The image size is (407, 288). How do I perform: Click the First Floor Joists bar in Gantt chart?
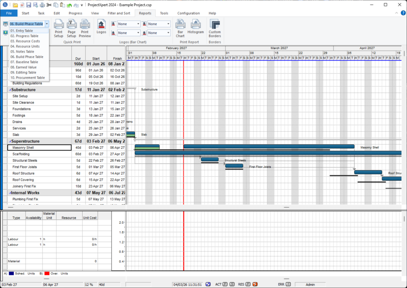click(x=234, y=166)
